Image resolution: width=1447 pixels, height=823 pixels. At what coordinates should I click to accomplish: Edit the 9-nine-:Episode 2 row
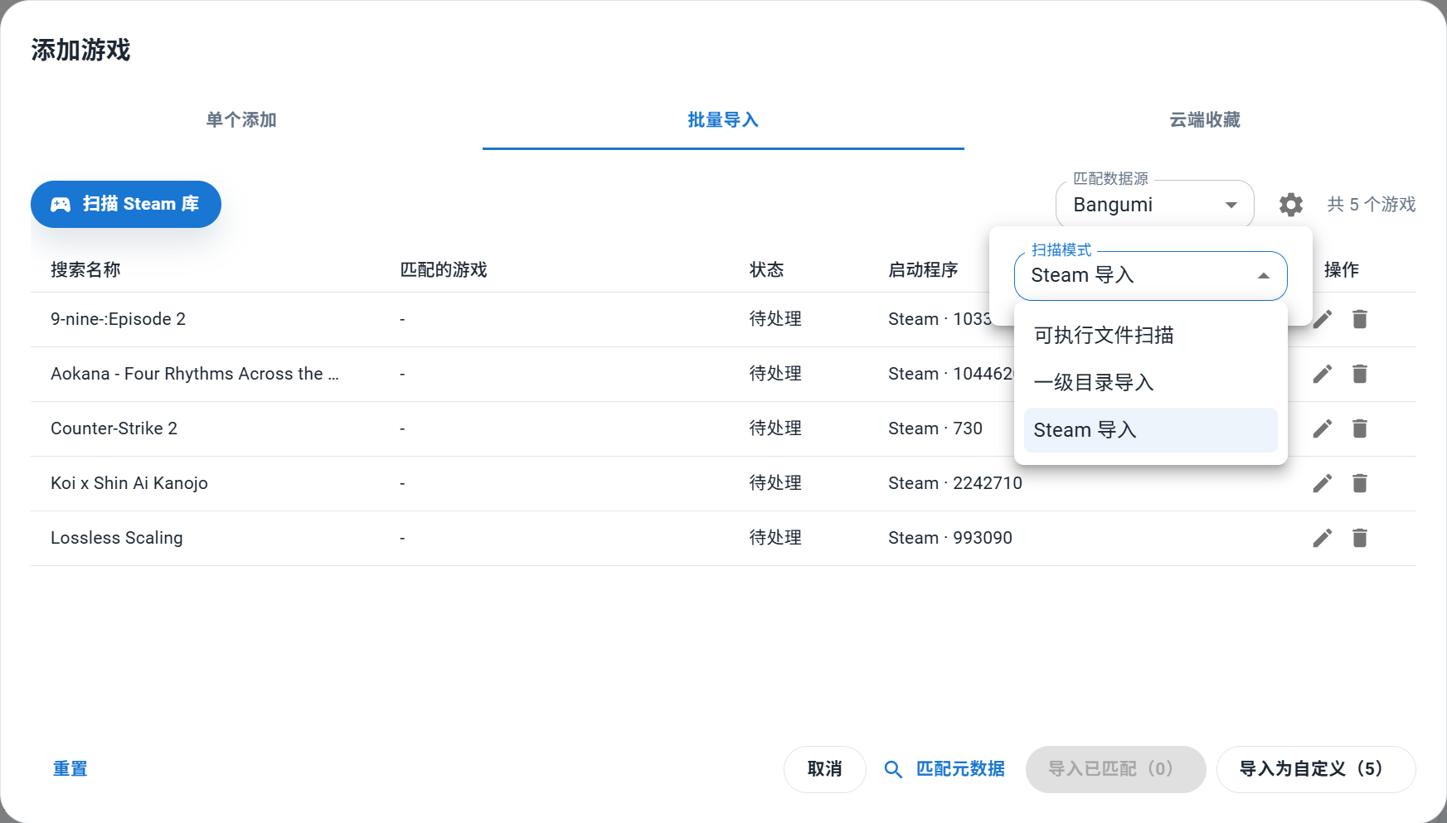1323,319
